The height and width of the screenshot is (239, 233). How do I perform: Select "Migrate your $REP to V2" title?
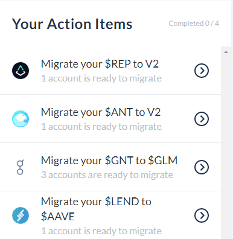click(x=100, y=64)
